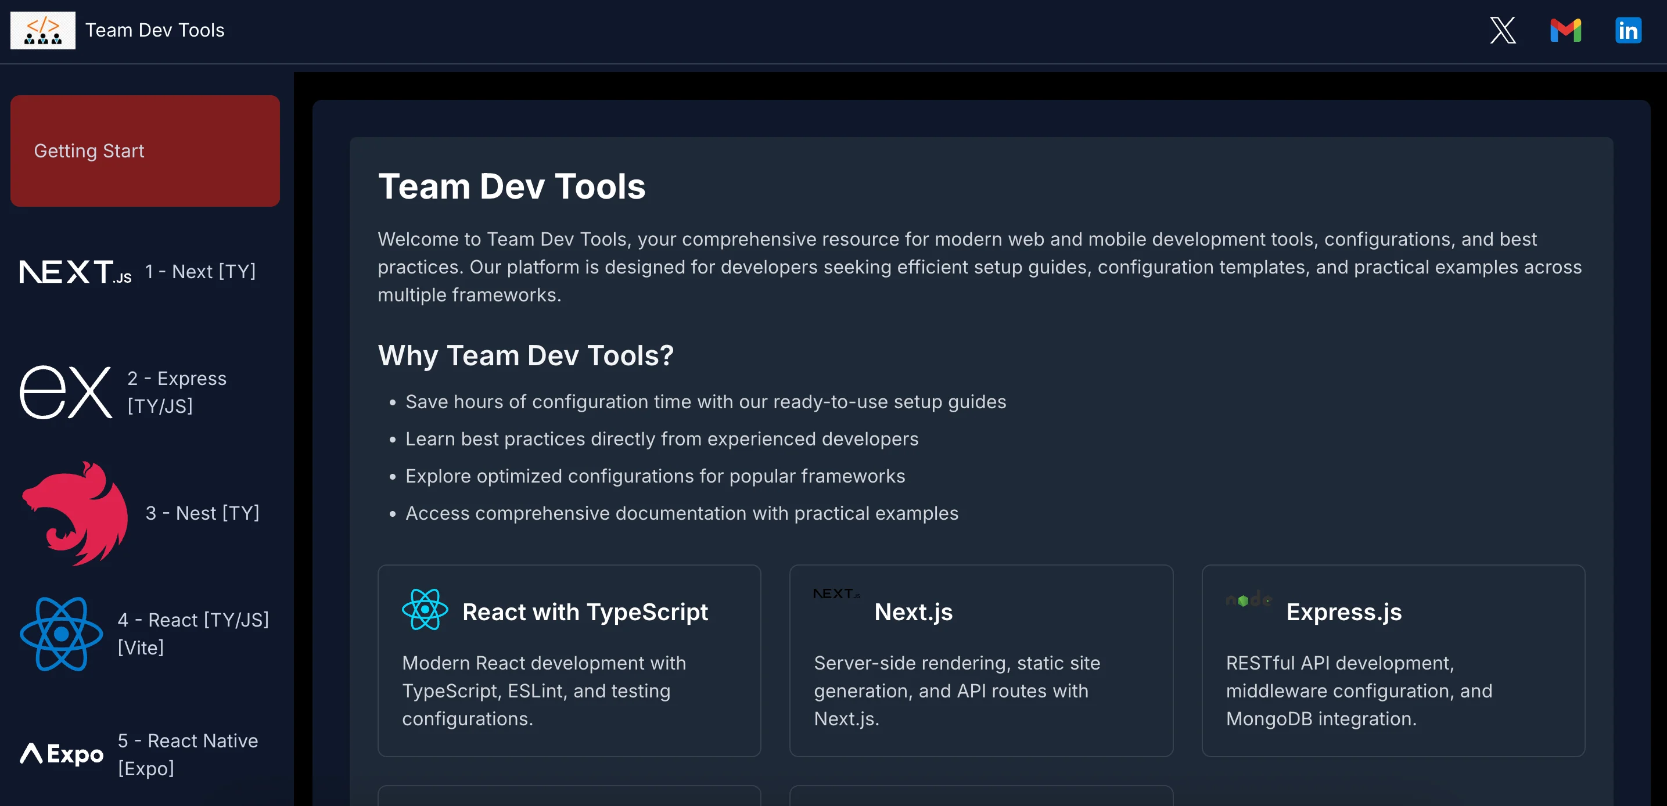The height and width of the screenshot is (806, 1667).
Task: Open the Getting Start section
Action: [145, 151]
